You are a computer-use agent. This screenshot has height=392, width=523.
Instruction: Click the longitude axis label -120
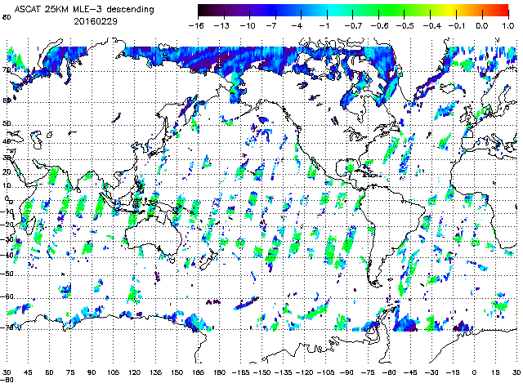click(305, 372)
